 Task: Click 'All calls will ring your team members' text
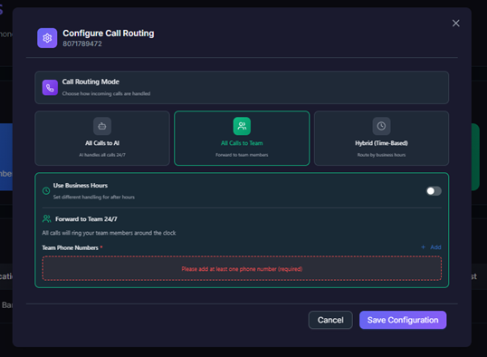tap(109, 233)
